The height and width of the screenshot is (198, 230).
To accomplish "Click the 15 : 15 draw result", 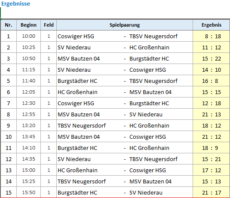I will click(212, 92).
